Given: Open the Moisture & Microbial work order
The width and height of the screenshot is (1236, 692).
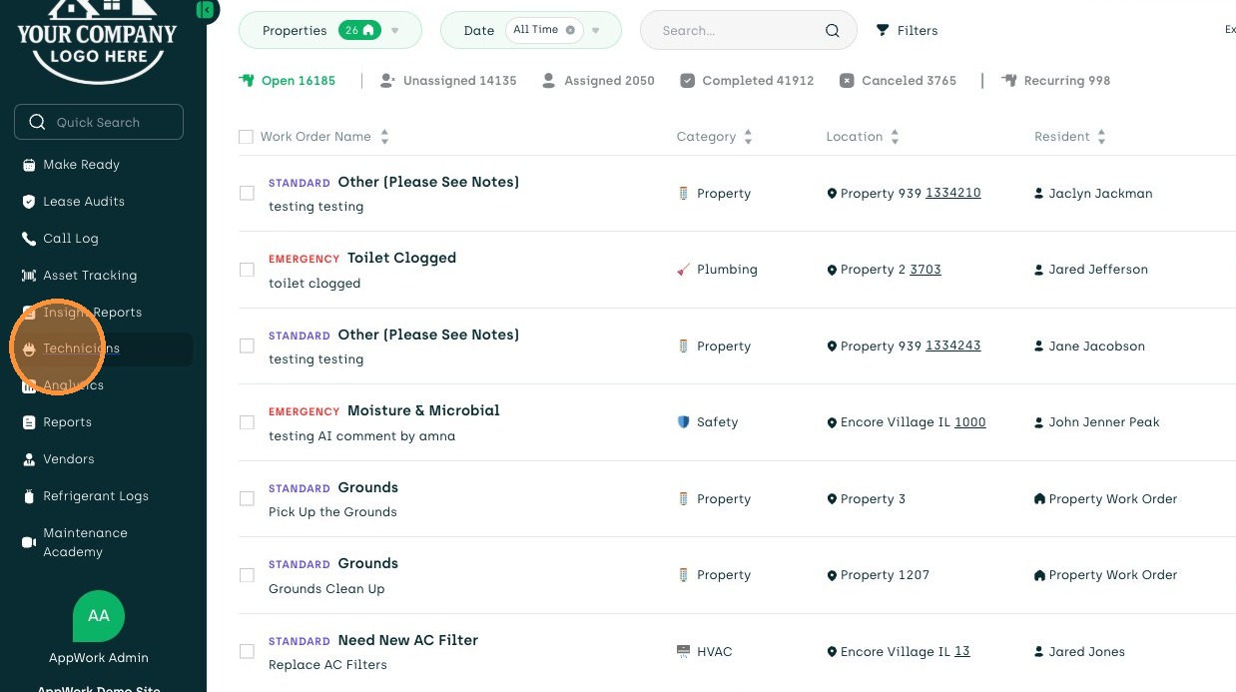Looking at the screenshot, I should (423, 410).
